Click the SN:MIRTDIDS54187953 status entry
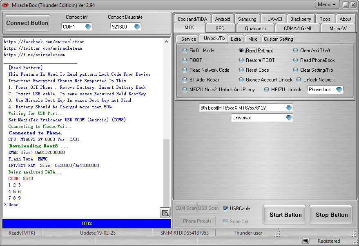This screenshot has width=359, height=246. (x=184, y=233)
